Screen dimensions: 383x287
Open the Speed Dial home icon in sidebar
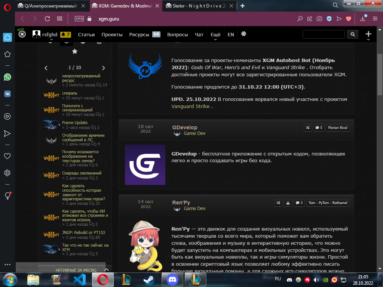coord(7,37)
